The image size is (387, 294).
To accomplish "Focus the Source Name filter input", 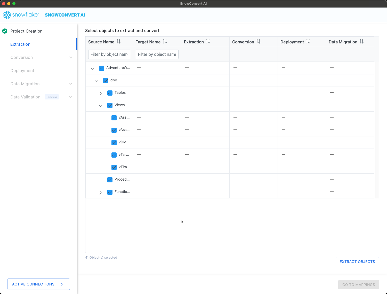I will pos(109,54).
